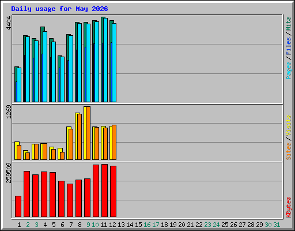Click the day 7 red KBytes bar
The width and height of the screenshot is (295, 231).
pos(70,200)
